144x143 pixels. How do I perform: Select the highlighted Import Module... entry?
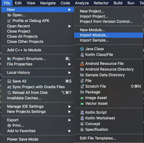[x=109, y=35]
